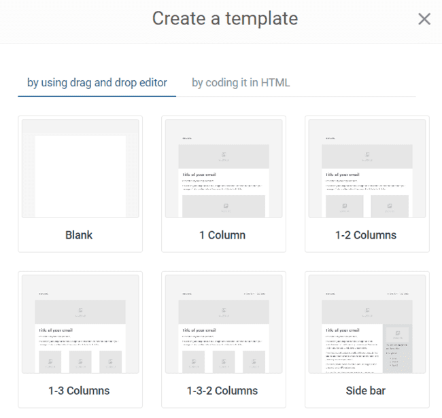This screenshot has height=418, width=442.
Task: Click the 1-2 Columns label
Action: (366, 235)
